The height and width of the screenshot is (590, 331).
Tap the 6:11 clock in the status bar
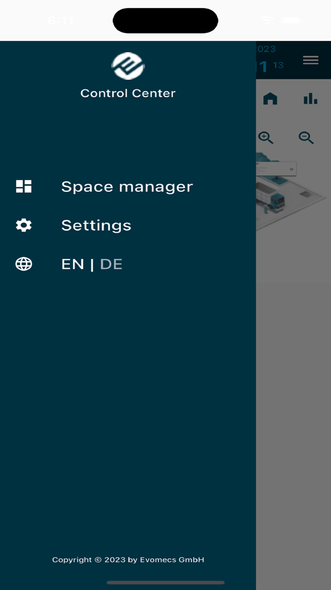[61, 20]
